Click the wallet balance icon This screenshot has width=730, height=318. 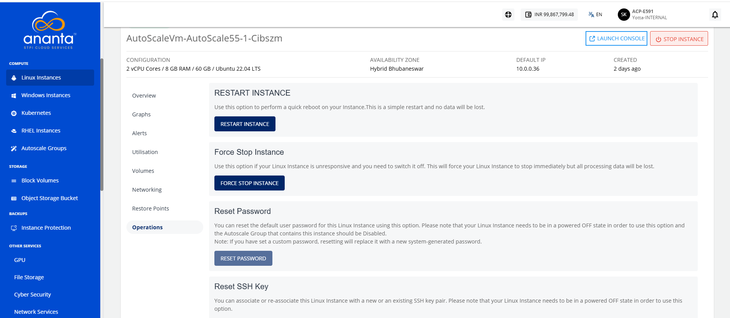point(528,15)
